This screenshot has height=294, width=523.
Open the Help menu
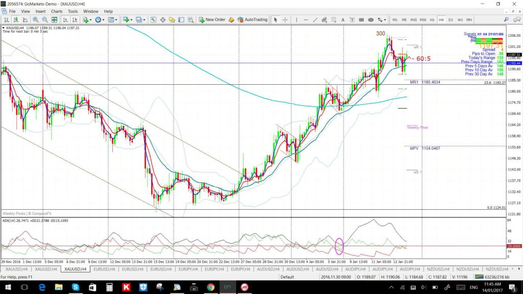pyautogui.click(x=108, y=11)
